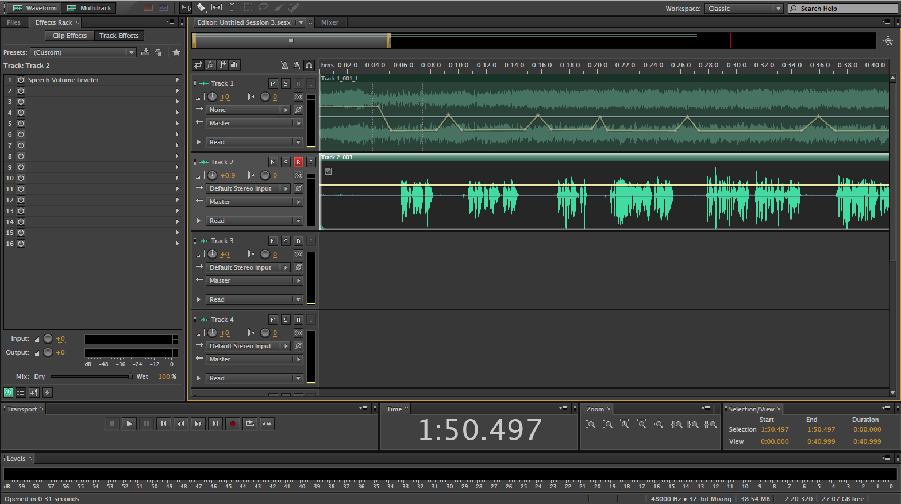Open Track 2 automation Read dropdown
901x504 pixels.
coord(254,221)
